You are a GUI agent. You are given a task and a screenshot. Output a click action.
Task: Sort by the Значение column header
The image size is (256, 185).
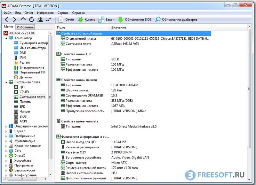[x=160, y=27]
